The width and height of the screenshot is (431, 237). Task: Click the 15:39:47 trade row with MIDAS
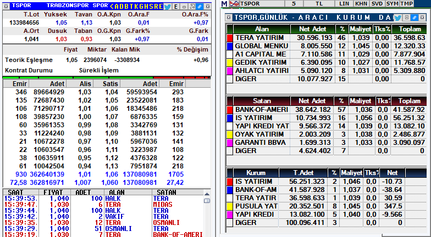(104, 205)
